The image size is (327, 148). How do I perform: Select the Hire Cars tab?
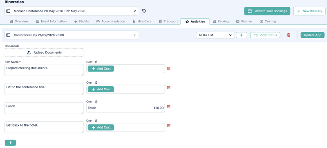142,22
